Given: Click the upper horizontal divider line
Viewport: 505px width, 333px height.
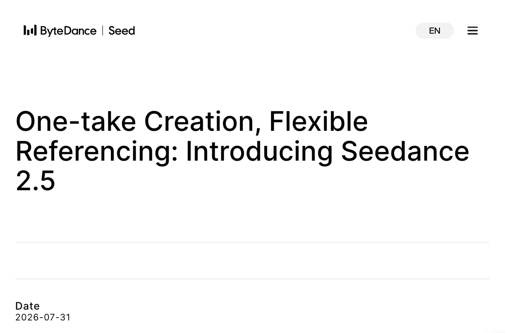Looking at the screenshot, I should pos(252,242).
